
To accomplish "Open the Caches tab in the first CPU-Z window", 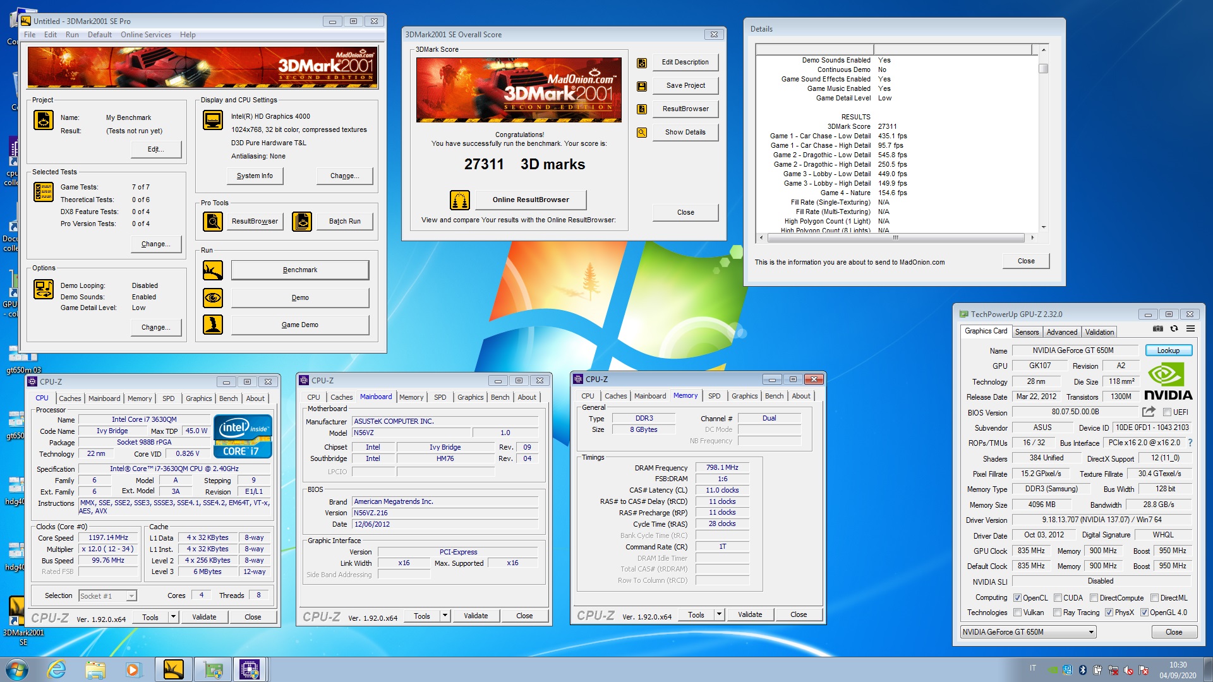I will coord(70,398).
